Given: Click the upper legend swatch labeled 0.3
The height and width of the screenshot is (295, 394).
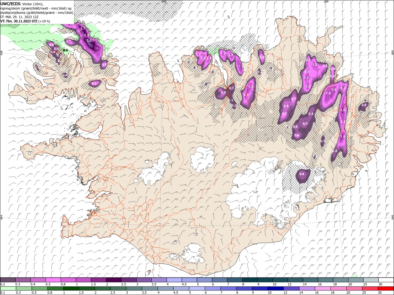Looking at the screenshot, I should tap(23, 280).
